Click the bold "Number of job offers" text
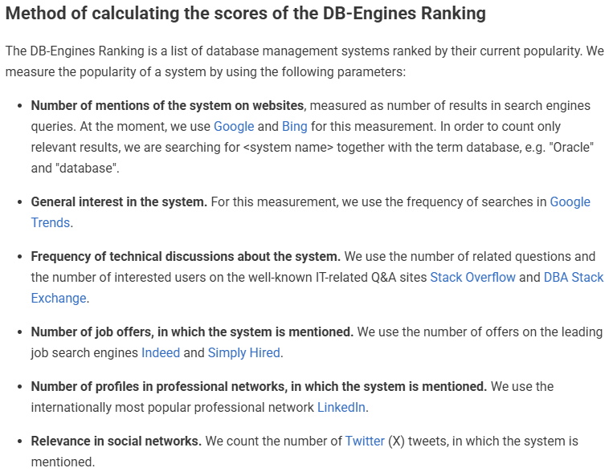Screen dimensions: 613x472 pyautogui.click(x=192, y=332)
